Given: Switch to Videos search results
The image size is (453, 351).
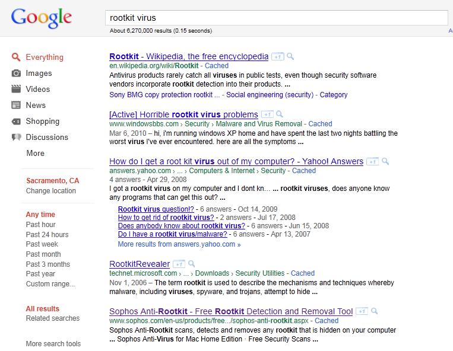Looking at the screenshot, I should click(38, 89).
